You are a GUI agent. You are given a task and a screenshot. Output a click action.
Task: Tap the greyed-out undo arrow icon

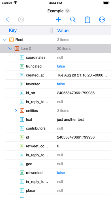[x=21, y=20]
